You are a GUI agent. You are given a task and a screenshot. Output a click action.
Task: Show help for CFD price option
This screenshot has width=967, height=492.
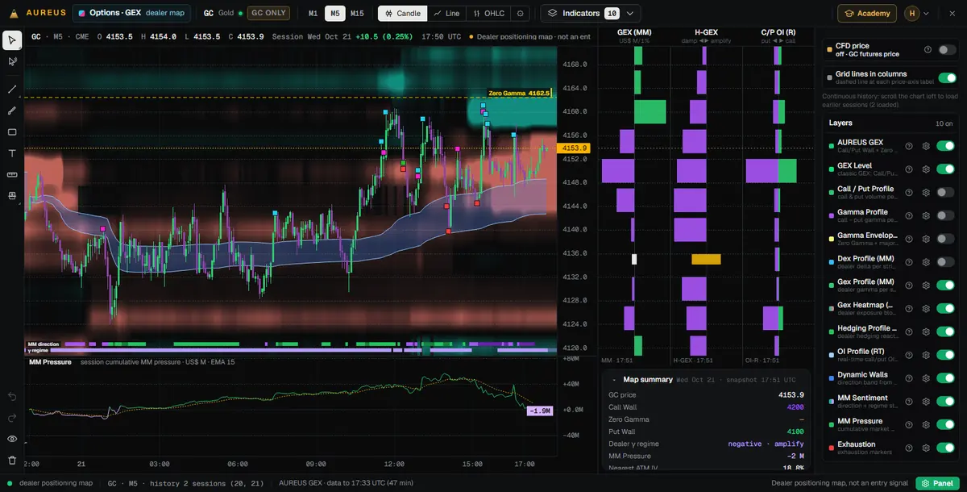pos(928,50)
